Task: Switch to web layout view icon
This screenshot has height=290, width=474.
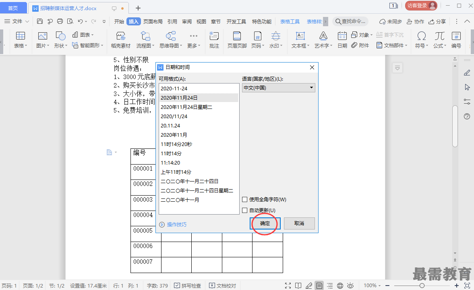Action: coord(340,286)
